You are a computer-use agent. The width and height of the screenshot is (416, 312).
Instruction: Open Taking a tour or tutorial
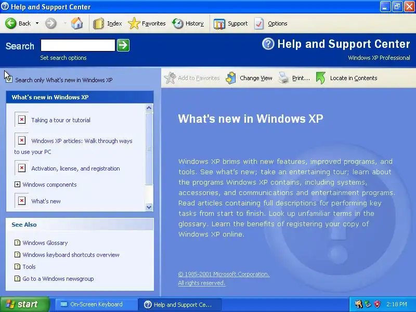pyautogui.click(x=61, y=120)
